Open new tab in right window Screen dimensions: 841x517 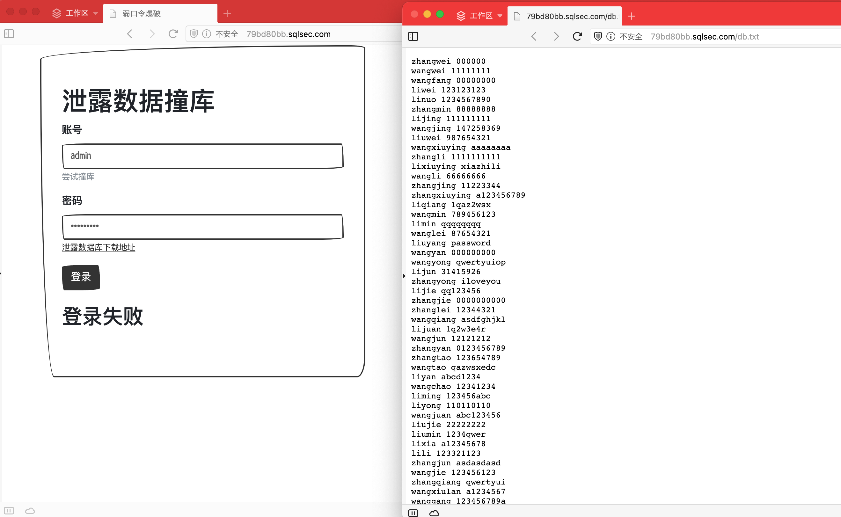tap(631, 16)
